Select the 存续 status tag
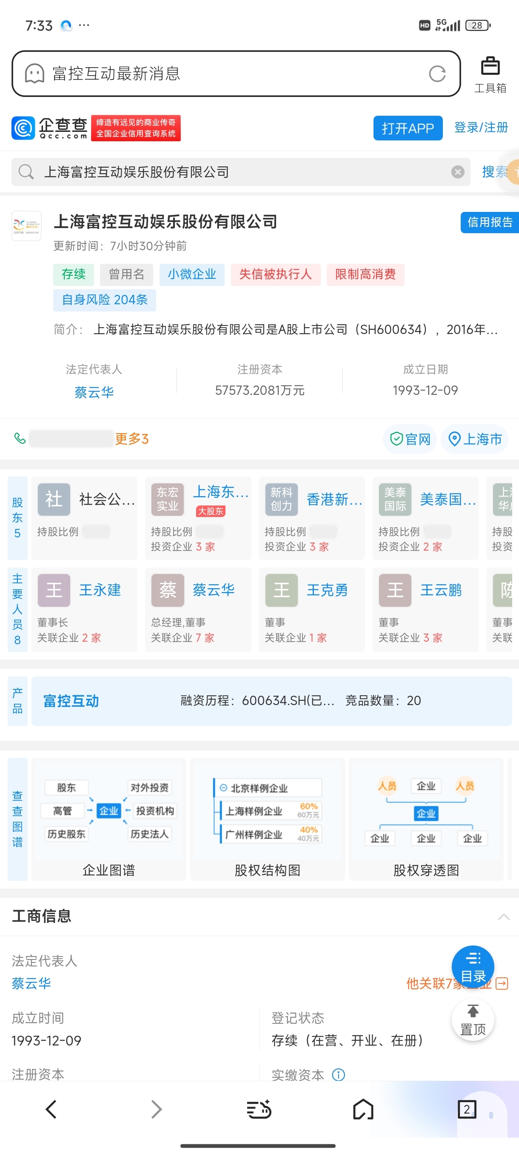 74,274
